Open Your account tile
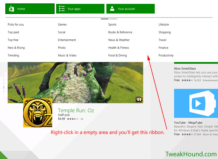Image resolution: width=218 pixels, height=159 pixels. [x=131, y=9]
